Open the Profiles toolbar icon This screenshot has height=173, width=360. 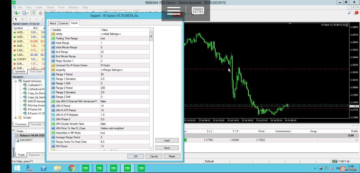pos(24,13)
